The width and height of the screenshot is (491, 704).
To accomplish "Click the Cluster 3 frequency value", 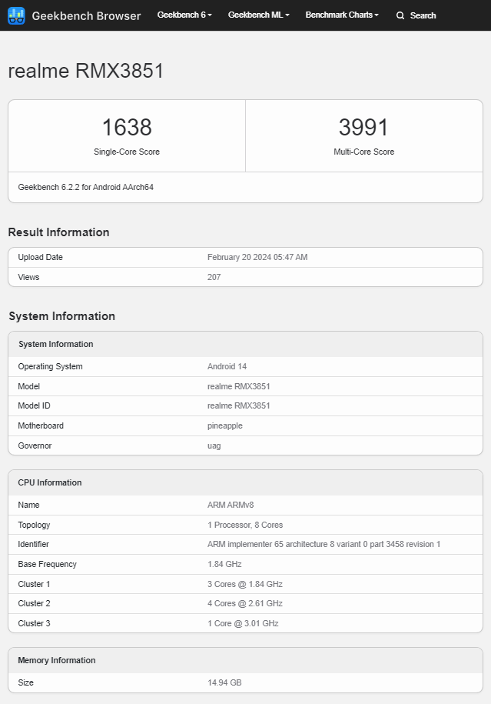I will [243, 623].
